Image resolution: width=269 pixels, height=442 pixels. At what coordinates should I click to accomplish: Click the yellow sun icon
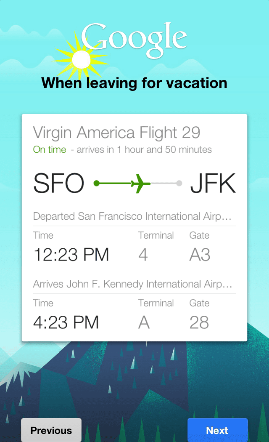[x=81, y=59]
